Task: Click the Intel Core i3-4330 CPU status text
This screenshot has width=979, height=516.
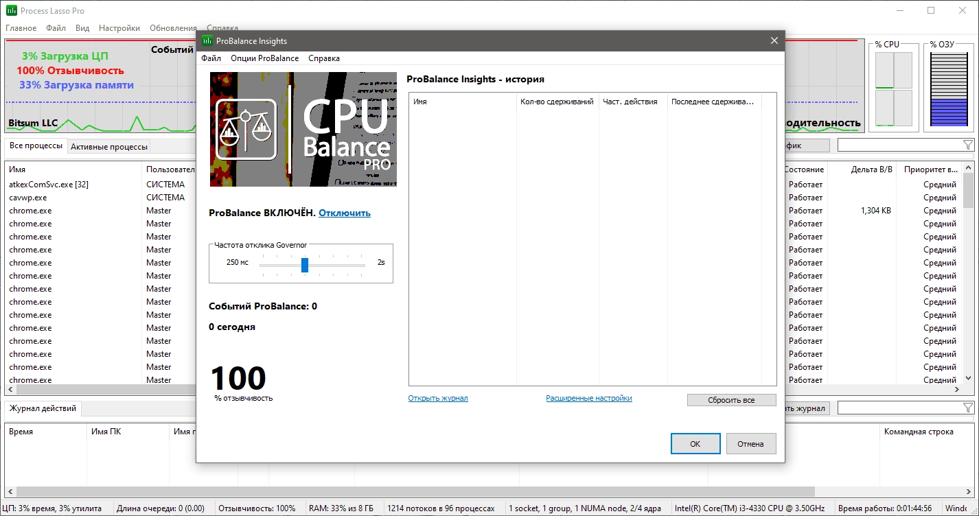Action: pyautogui.click(x=750, y=508)
